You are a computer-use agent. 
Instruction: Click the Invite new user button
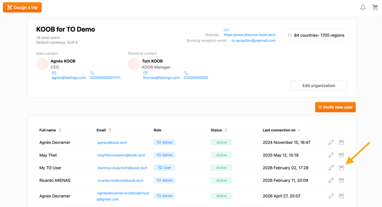tap(335, 107)
